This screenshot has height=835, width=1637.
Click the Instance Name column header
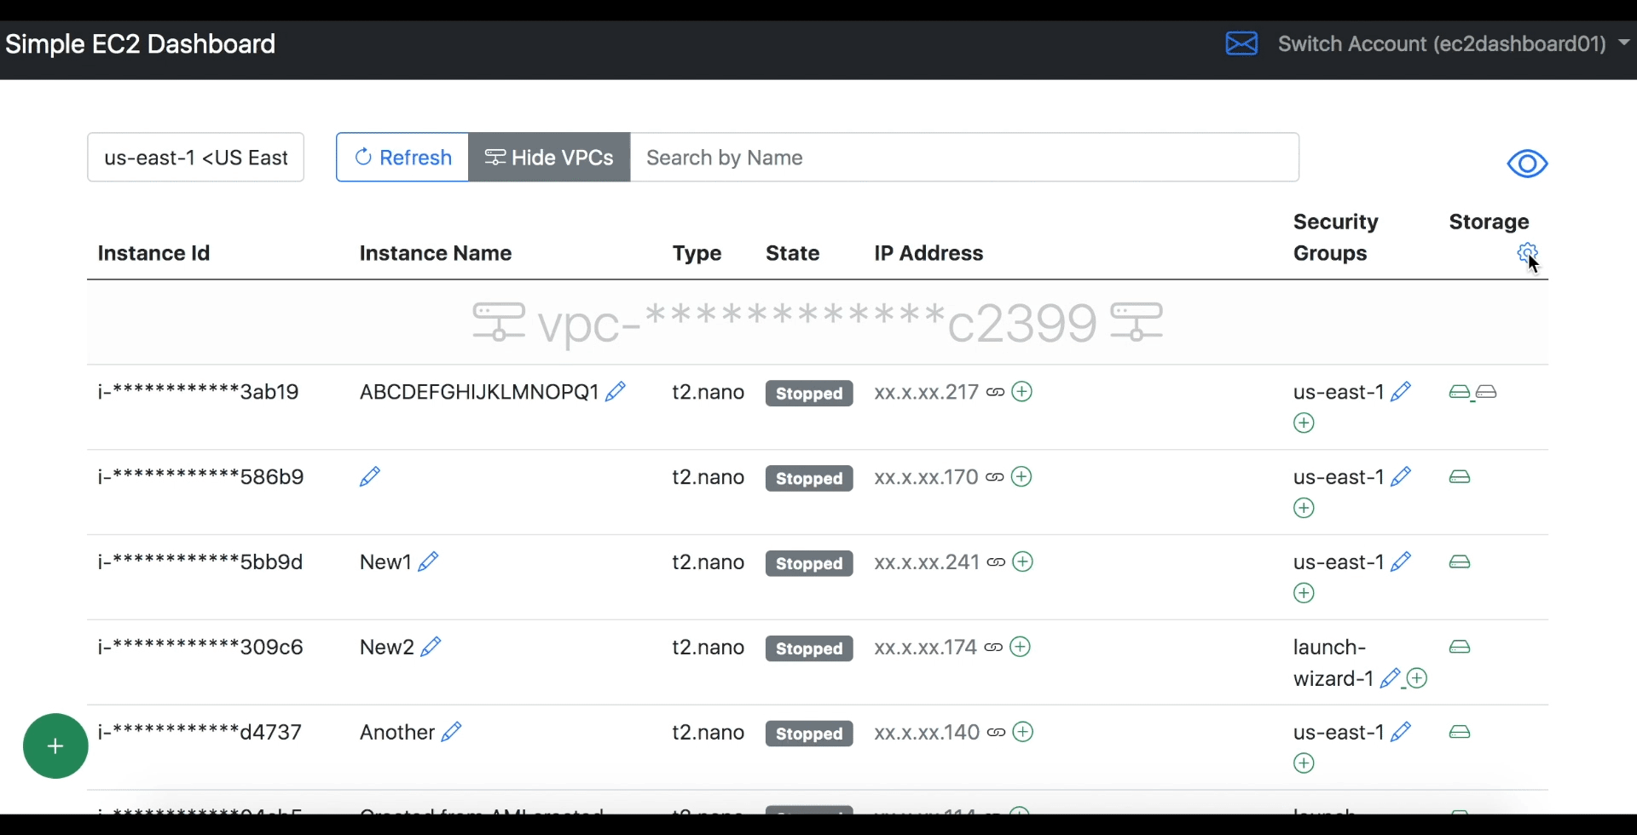pos(436,253)
